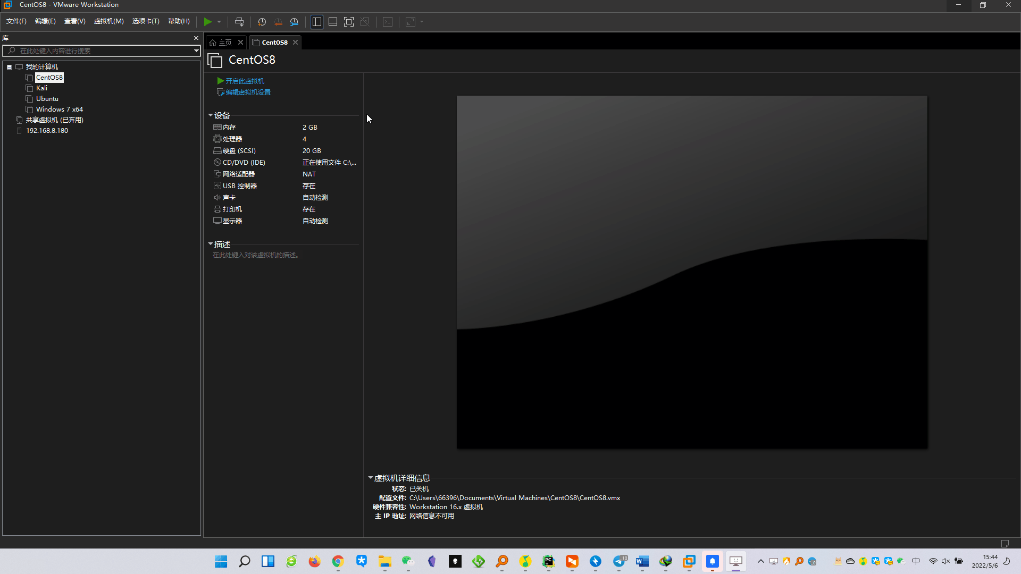Click the CD/DVD (IDE) device icon
The width and height of the screenshot is (1021, 574).
pos(217,163)
